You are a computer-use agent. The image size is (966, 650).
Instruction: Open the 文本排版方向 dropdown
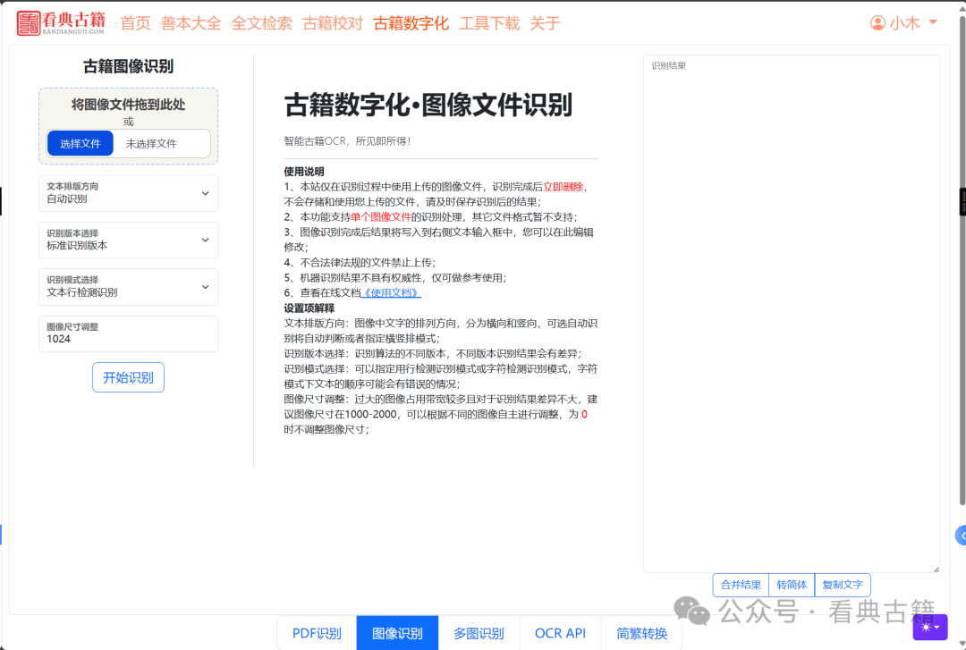coord(128,193)
